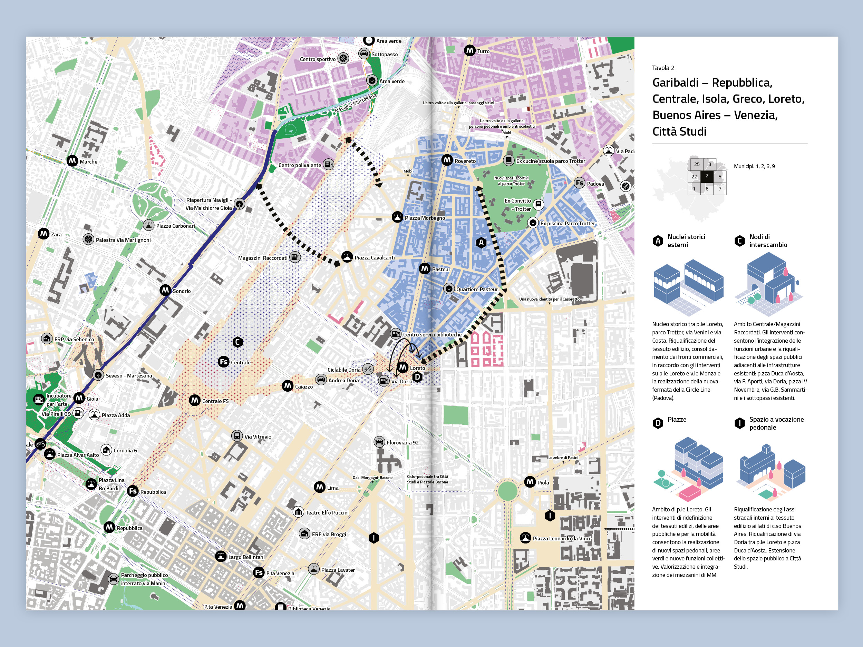Click hexagon marker A on blue district
This screenshot has width=863, height=647.
[481, 243]
